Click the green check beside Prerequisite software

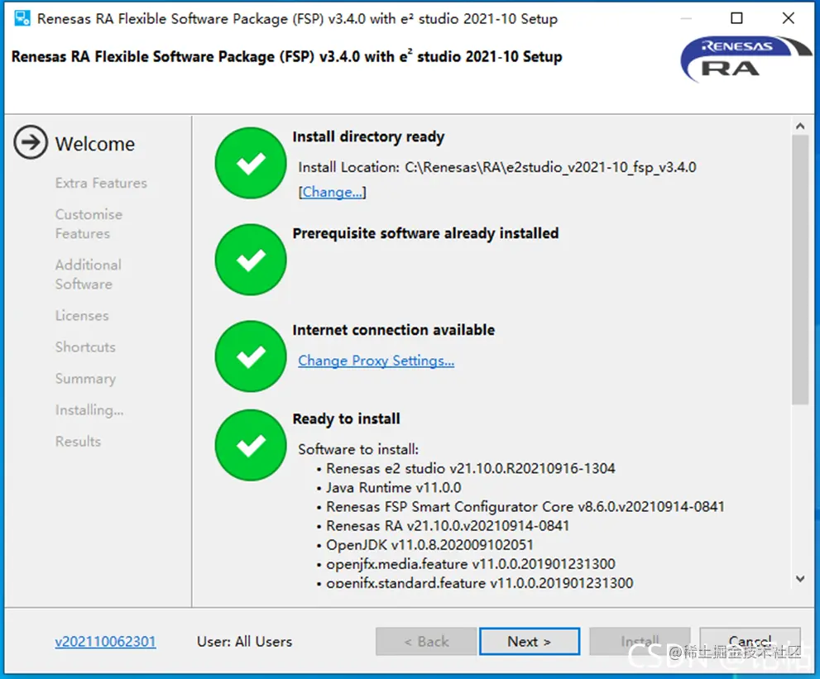[251, 260]
